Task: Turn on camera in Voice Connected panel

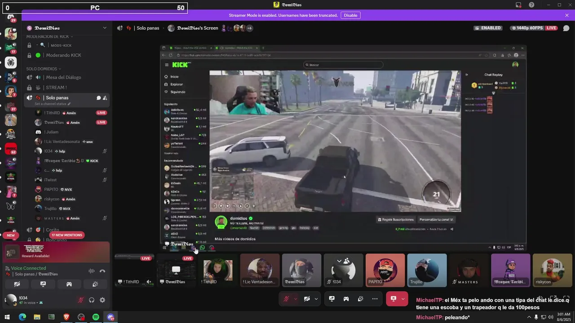Action: pyautogui.click(x=17, y=284)
